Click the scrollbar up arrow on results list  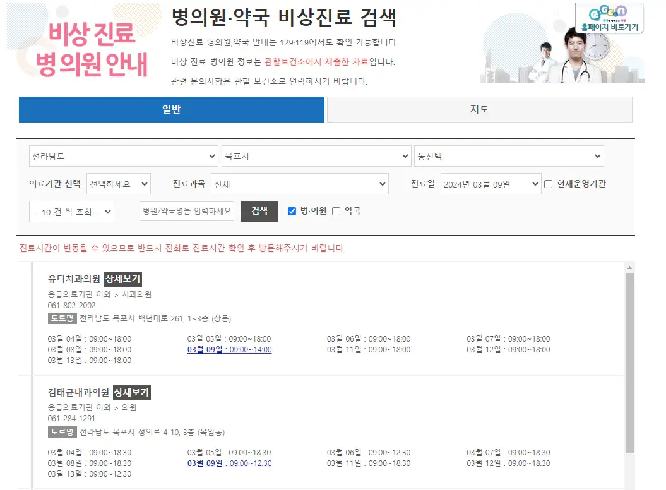(629, 268)
